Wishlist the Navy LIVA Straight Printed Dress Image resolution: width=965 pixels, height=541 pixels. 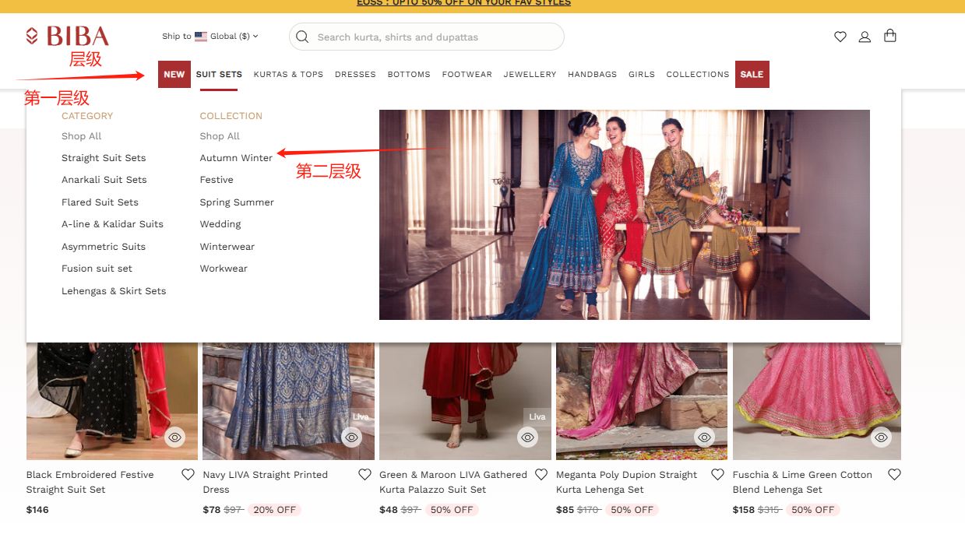pos(365,474)
